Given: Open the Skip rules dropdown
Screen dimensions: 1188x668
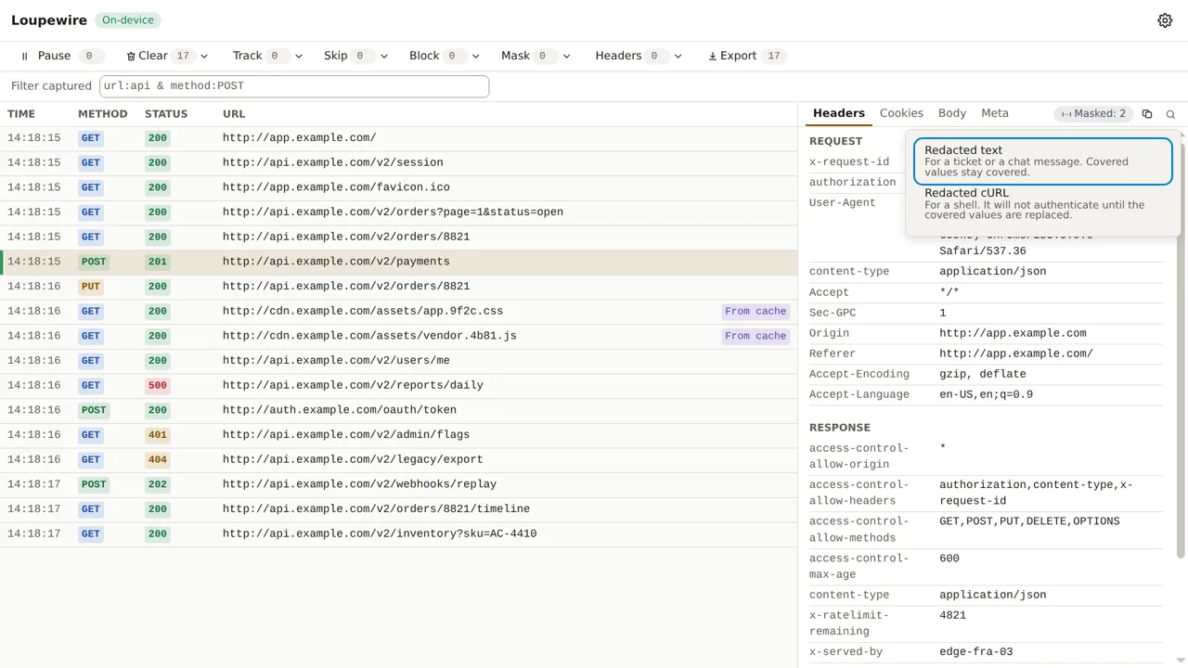Looking at the screenshot, I should coord(384,56).
